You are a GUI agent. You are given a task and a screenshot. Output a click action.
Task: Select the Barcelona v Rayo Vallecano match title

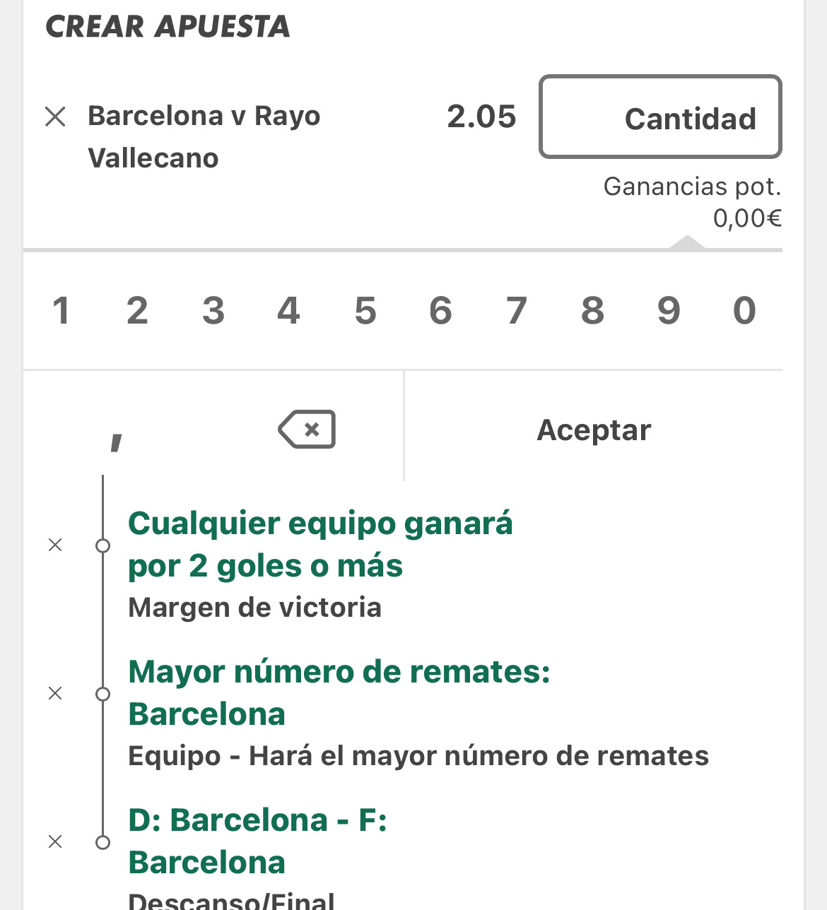(x=204, y=136)
